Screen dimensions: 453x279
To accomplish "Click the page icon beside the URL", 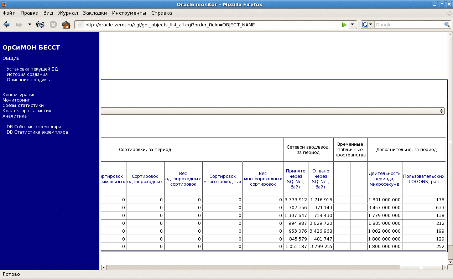I will click(x=79, y=25).
